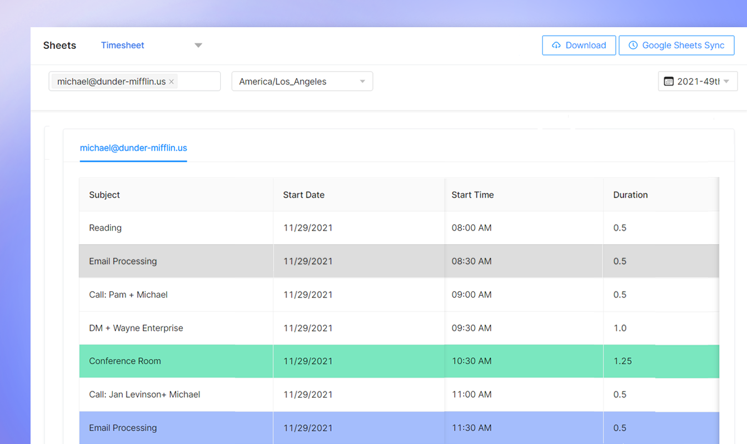
Task: Click the Conference Room row's date cell
Action: [x=358, y=361]
